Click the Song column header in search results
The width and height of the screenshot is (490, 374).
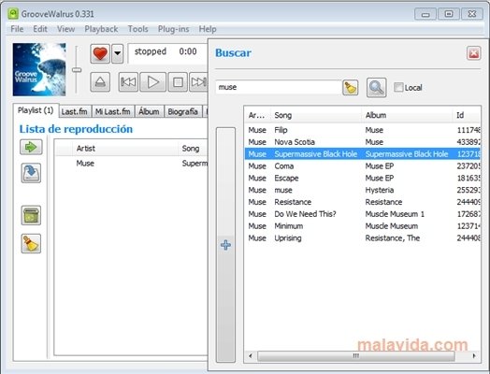316,115
